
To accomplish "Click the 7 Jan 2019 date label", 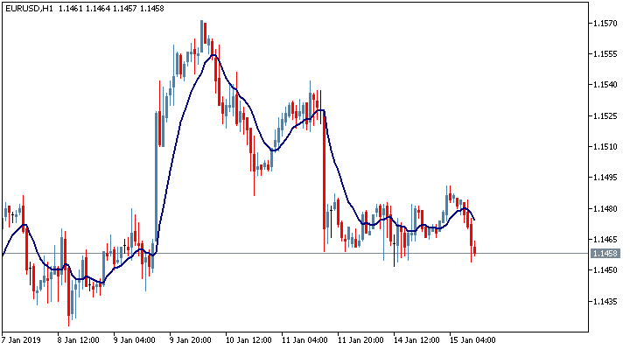I will [21, 340].
